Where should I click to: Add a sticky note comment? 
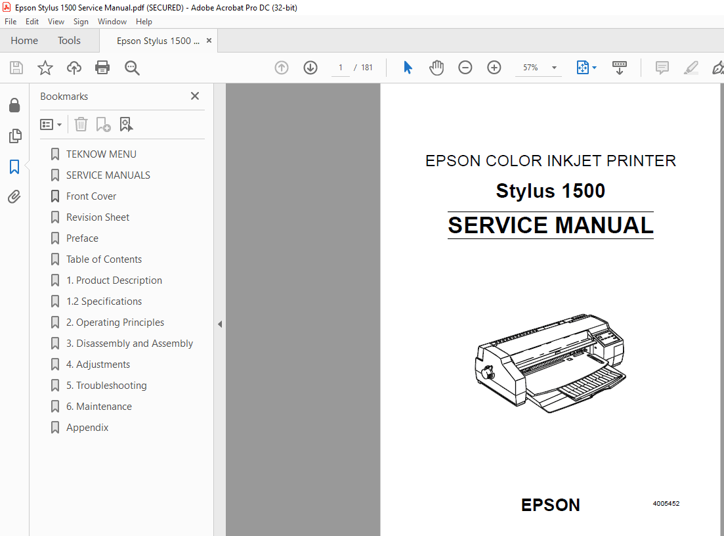[662, 68]
